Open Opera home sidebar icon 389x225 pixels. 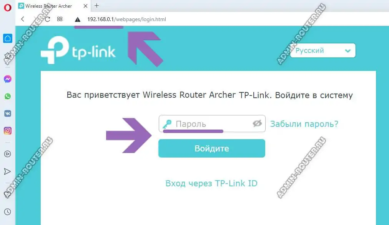(8, 38)
